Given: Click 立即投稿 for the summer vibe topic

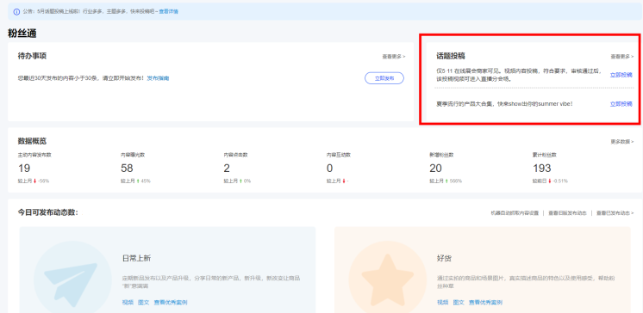Looking at the screenshot, I should click(x=621, y=104).
